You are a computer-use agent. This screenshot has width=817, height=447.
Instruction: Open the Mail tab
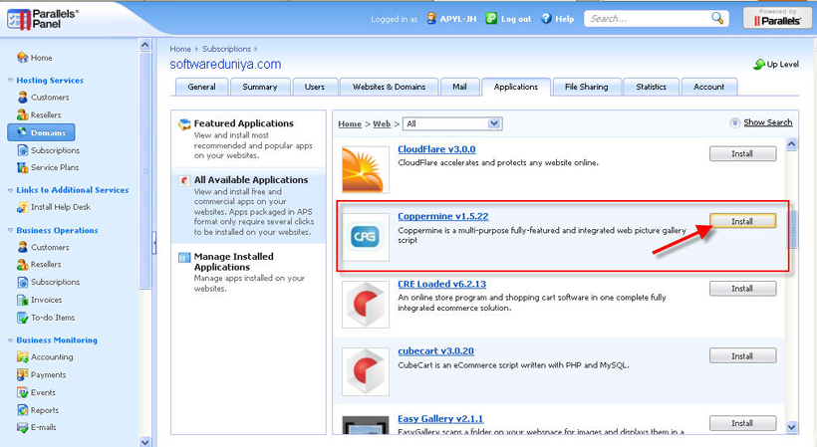pyautogui.click(x=459, y=87)
